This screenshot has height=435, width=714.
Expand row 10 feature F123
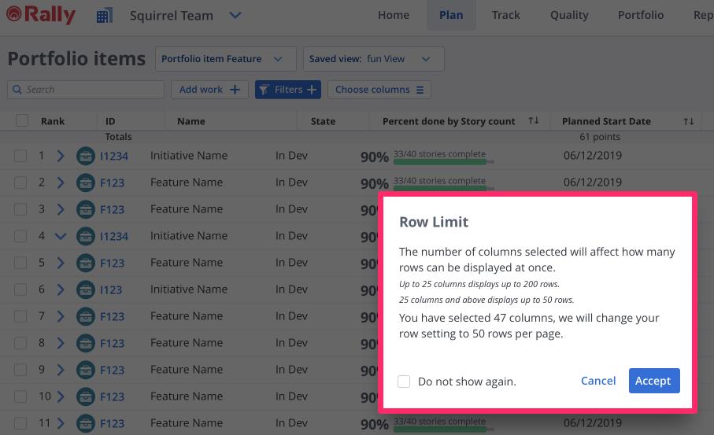(61, 396)
